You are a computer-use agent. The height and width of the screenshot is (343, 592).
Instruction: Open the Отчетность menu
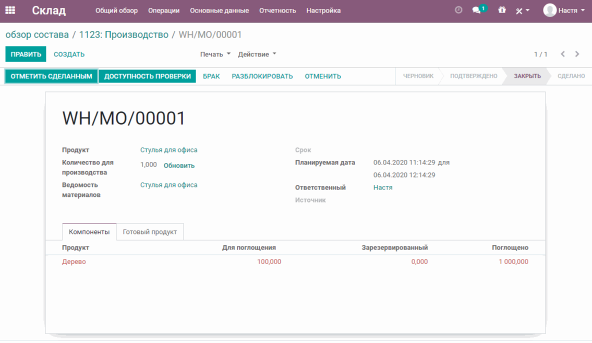click(x=277, y=10)
